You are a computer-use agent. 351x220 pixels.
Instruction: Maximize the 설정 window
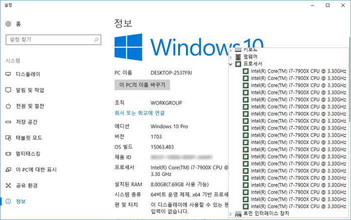click(328, 5)
